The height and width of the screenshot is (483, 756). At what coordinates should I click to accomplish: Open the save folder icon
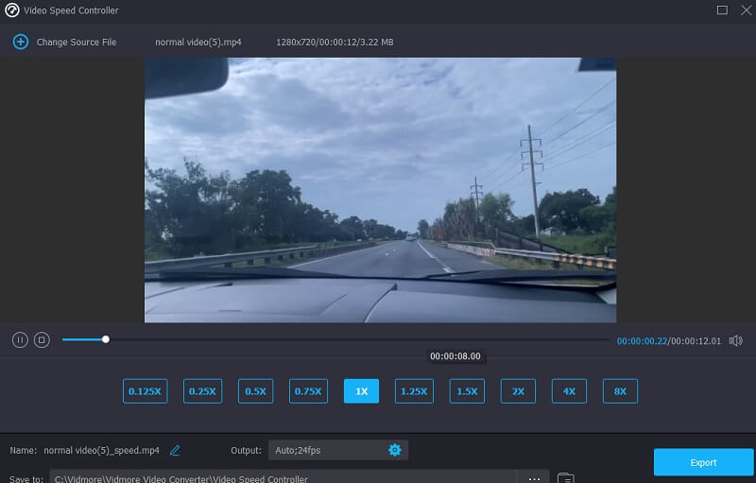565,477
